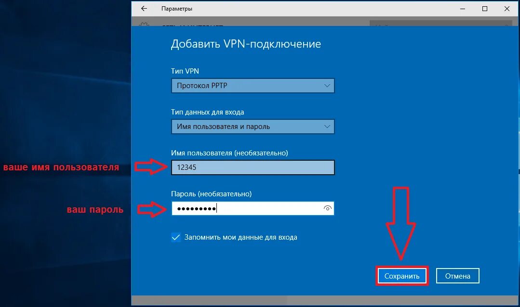Click the Пароль input field
This screenshot has height=307, width=520.
coord(253,208)
